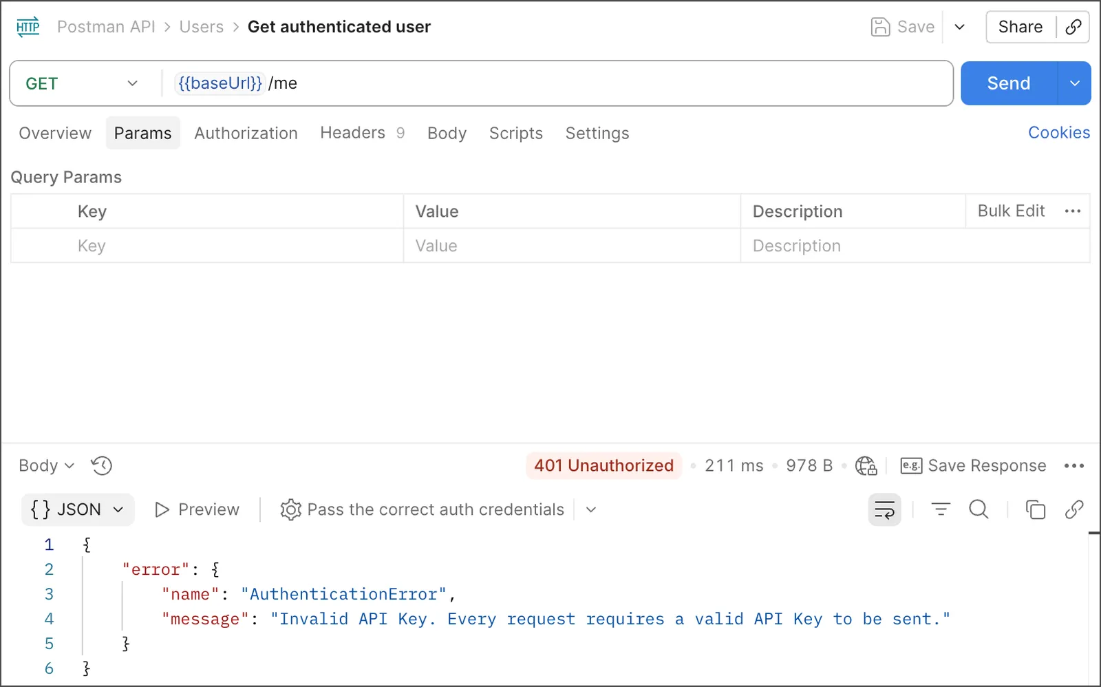Viewport: 1101px width, 687px height.
Task: Switch to the Overview tab
Action: (x=55, y=134)
